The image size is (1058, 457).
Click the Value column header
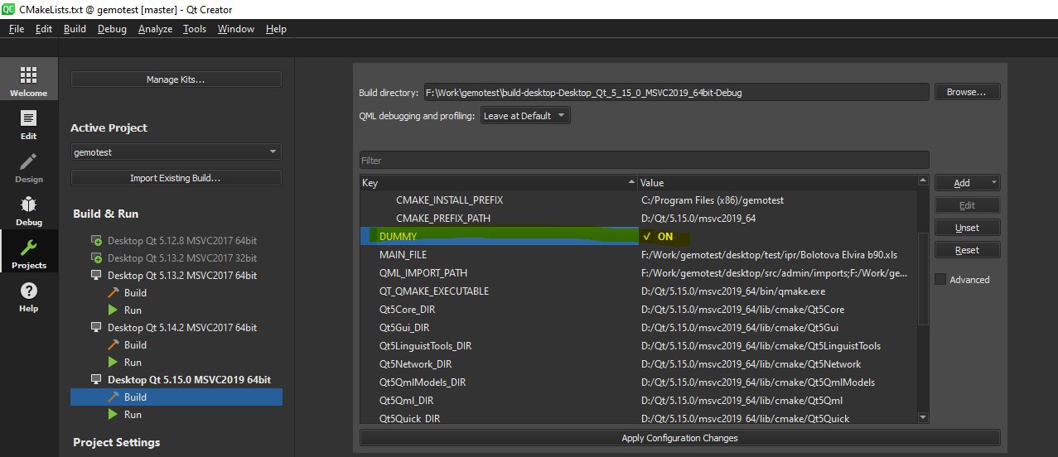776,182
